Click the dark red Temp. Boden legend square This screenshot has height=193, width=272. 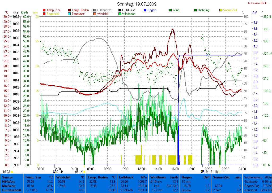click(x=70, y=10)
